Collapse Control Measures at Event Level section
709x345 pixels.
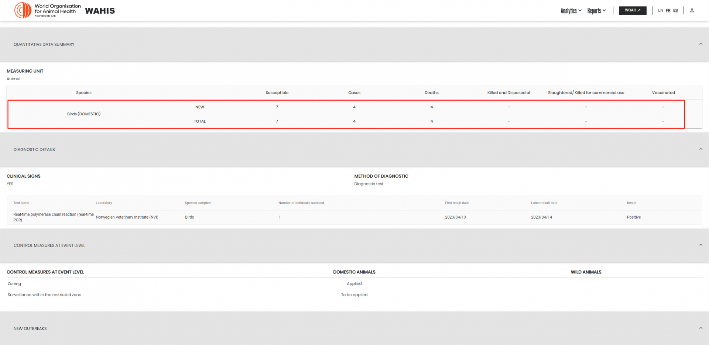coord(701,245)
